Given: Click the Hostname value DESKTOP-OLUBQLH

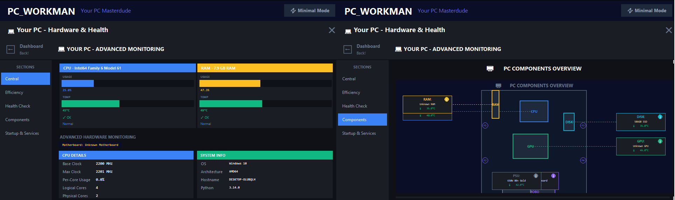Looking at the screenshot, I should (242, 180).
